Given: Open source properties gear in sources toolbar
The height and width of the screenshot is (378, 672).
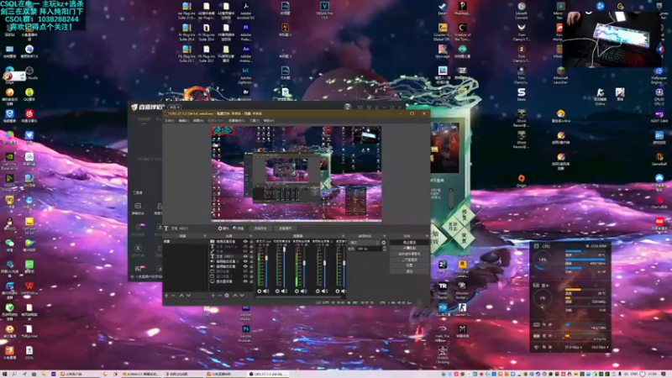Looking at the screenshot, I should [227, 296].
